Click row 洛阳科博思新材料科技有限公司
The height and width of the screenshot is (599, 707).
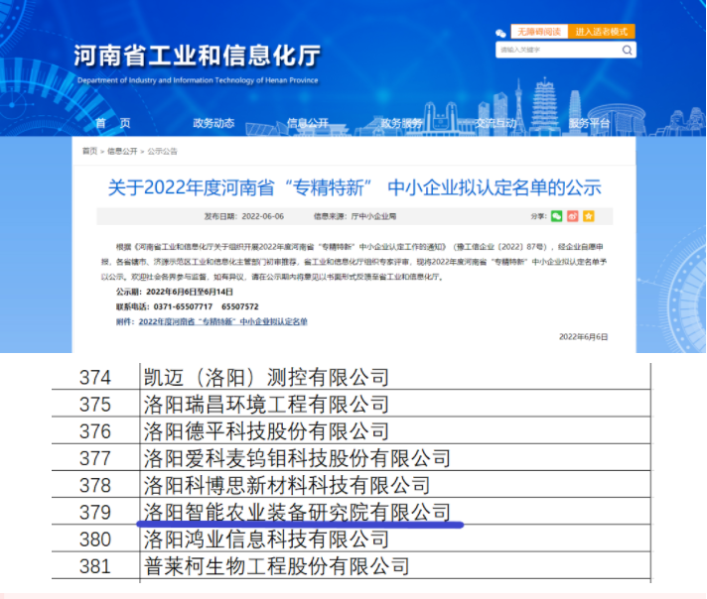coord(395,484)
